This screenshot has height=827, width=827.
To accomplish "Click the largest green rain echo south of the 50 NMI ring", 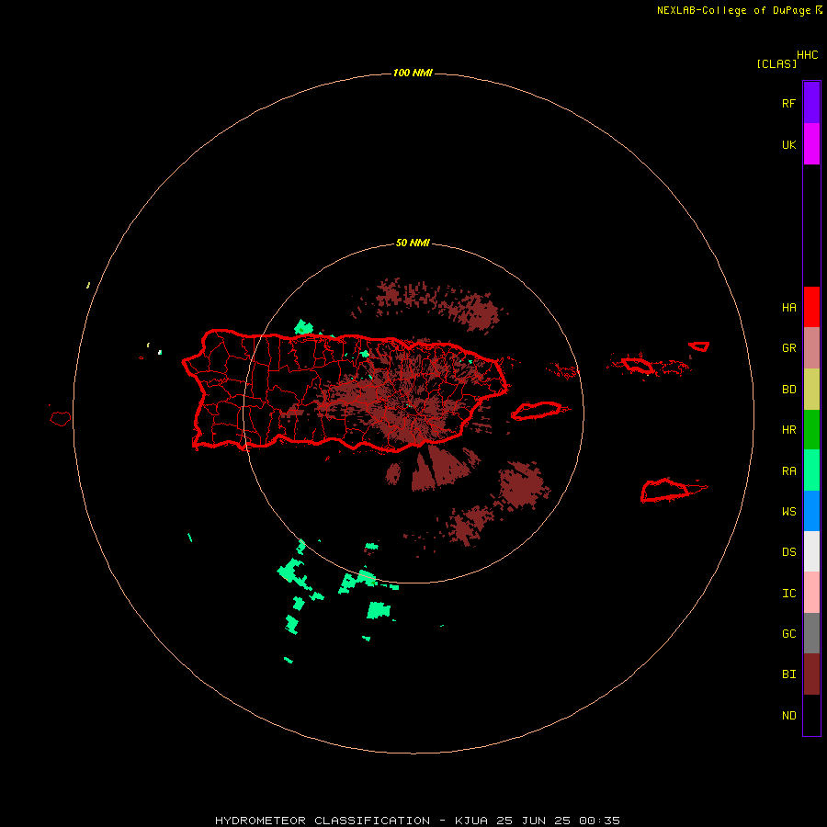I will (379, 610).
